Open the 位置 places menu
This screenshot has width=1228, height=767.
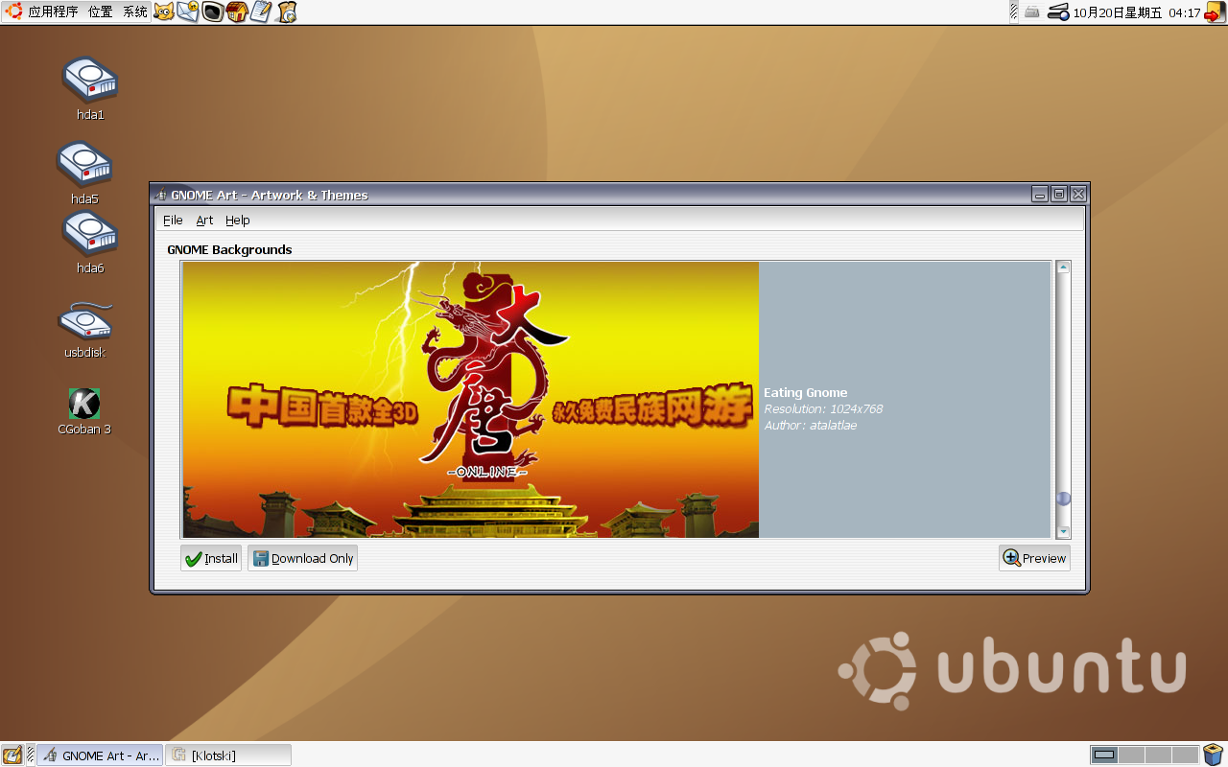[100, 12]
